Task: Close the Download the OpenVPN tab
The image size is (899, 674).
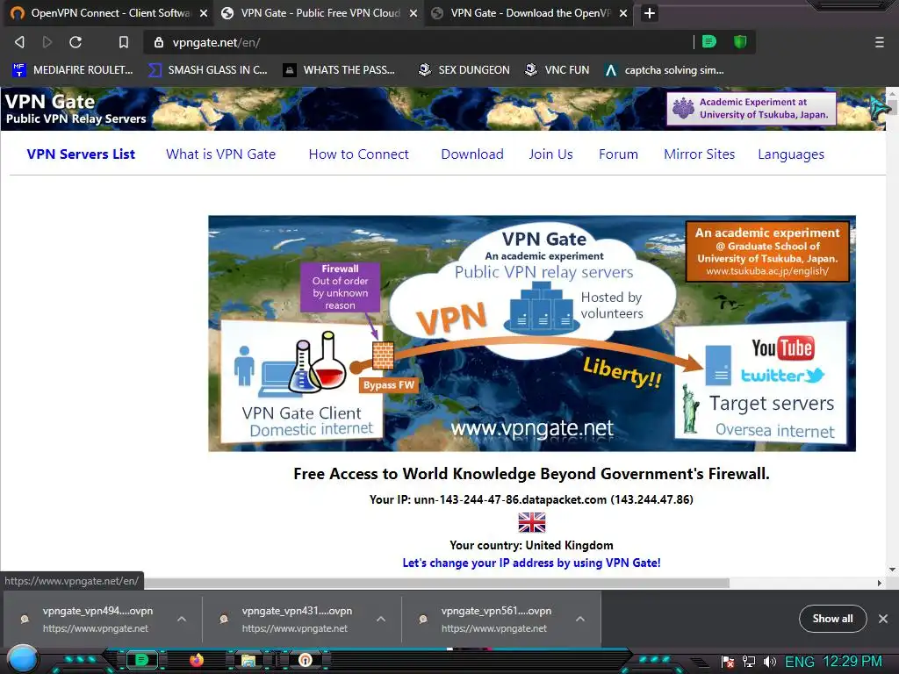Action: coord(623,13)
